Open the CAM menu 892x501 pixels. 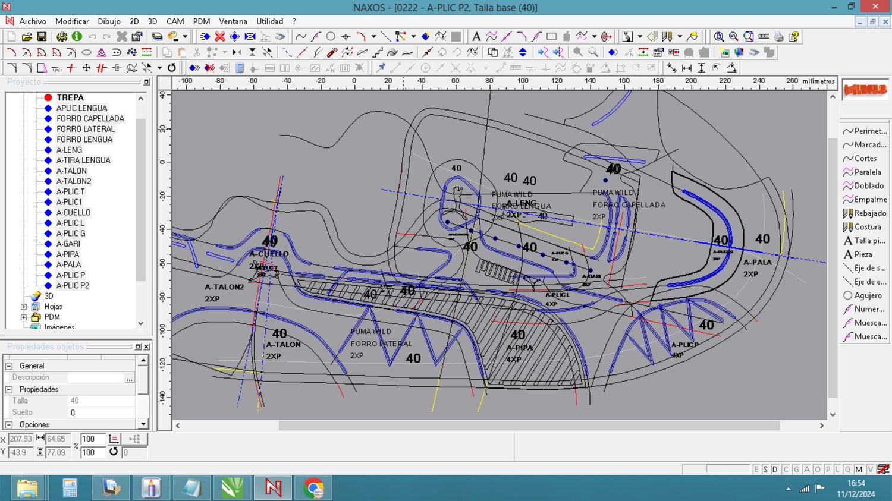(175, 21)
